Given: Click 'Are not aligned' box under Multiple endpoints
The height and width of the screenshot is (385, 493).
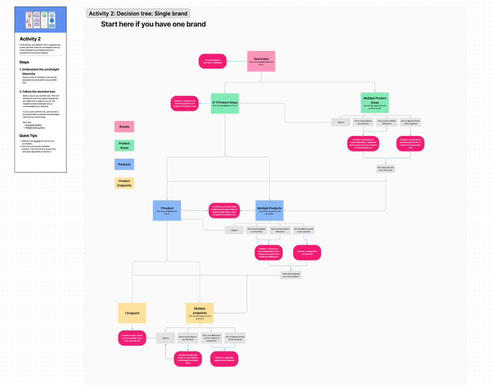Looking at the screenshot, I should pyautogui.click(x=235, y=338).
